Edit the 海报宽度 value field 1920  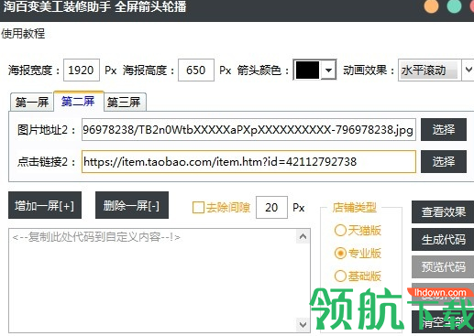click(x=82, y=70)
